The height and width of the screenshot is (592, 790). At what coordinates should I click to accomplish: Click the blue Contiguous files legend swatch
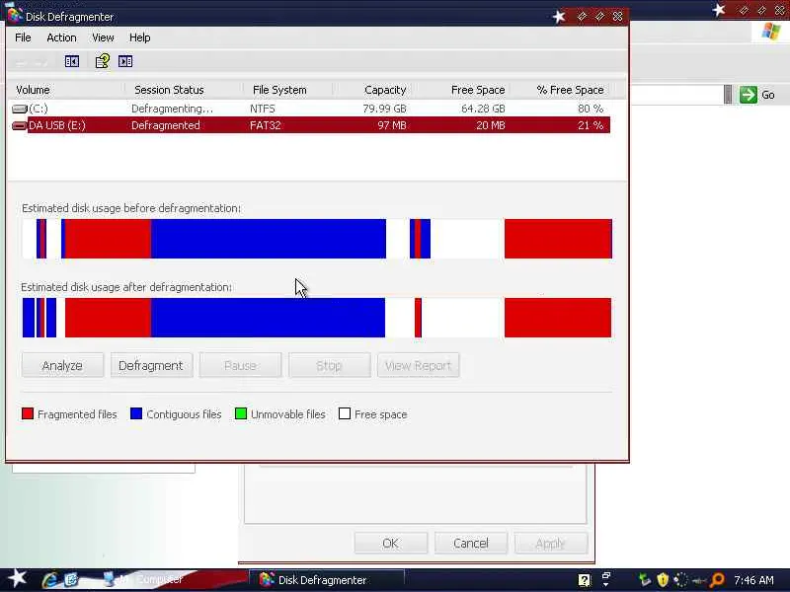[136, 413]
